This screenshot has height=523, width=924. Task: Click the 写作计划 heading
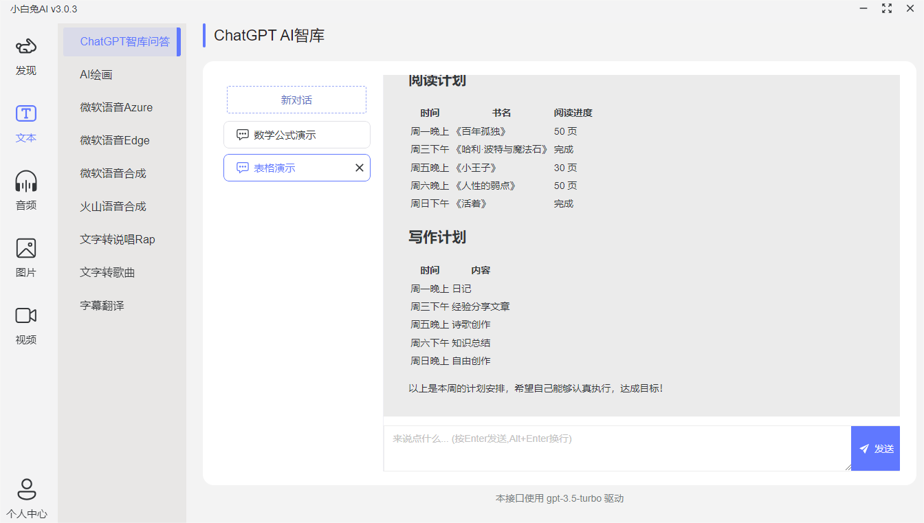pyautogui.click(x=437, y=237)
